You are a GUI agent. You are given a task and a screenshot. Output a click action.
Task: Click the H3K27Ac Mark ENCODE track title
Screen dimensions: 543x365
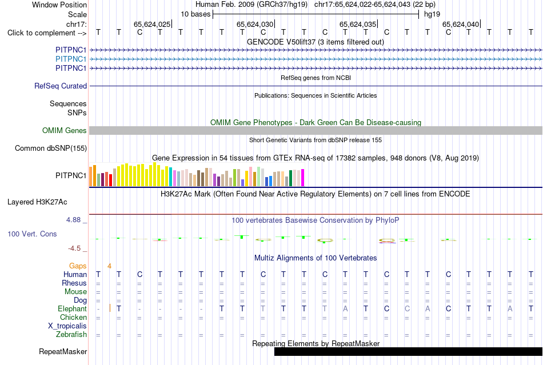[x=316, y=194]
